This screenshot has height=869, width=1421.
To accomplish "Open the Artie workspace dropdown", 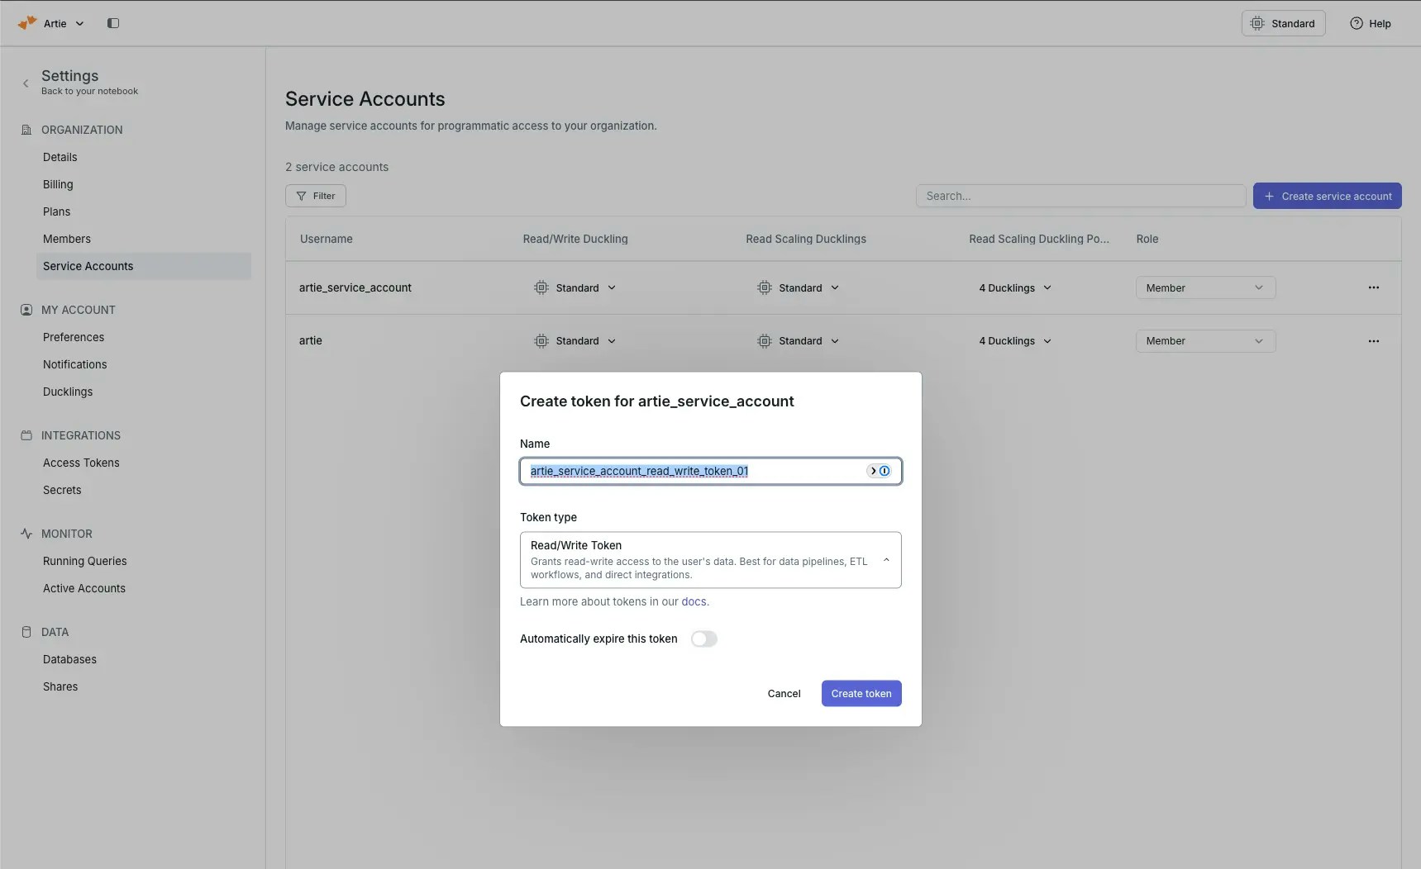I will point(79,23).
